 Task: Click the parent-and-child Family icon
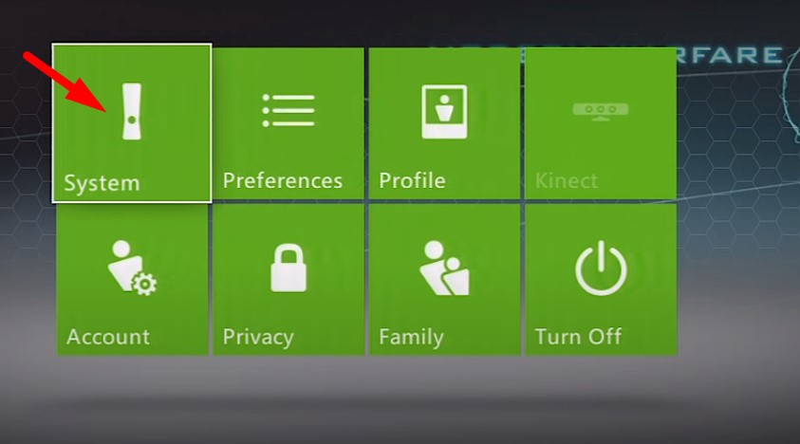pos(444,268)
